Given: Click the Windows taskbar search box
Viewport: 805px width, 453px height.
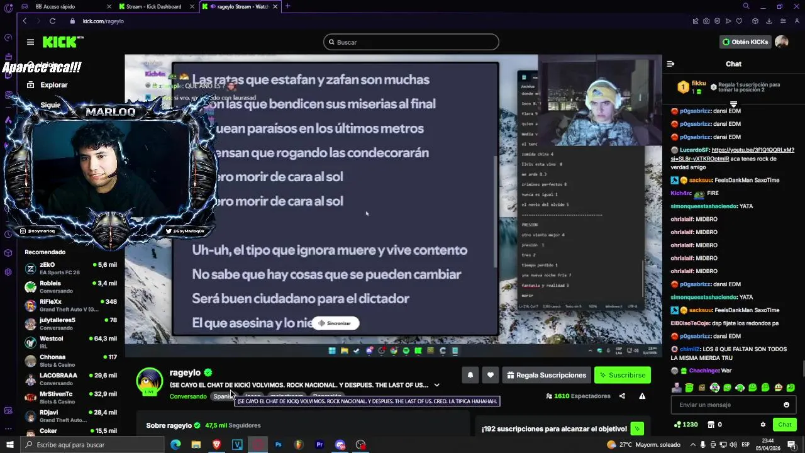Looking at the screenshot, I should 92,445.
